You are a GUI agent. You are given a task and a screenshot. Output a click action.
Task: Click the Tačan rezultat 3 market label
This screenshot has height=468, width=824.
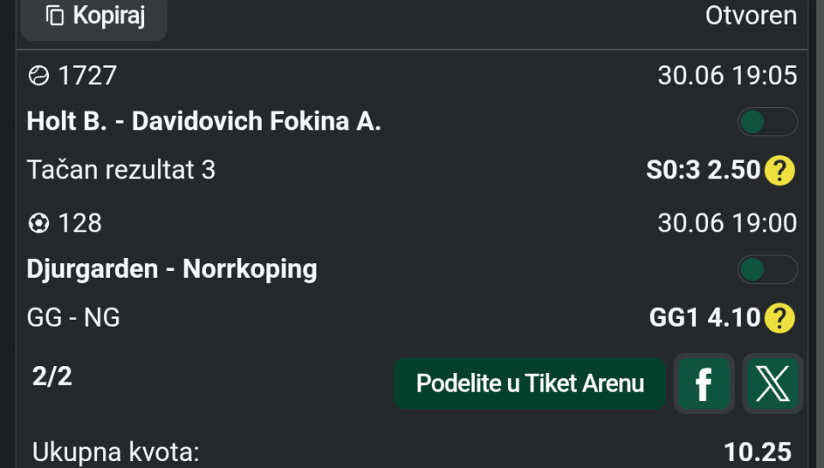coord(121,171)
